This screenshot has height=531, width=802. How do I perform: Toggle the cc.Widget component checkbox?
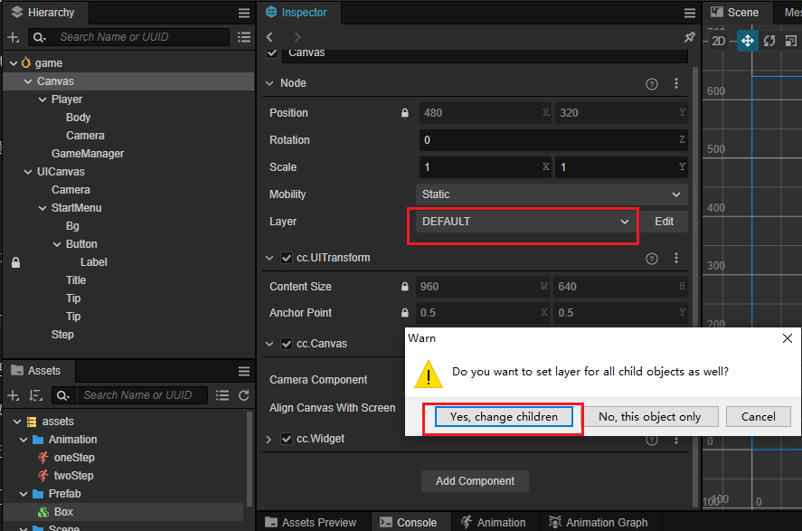point(287,439)
